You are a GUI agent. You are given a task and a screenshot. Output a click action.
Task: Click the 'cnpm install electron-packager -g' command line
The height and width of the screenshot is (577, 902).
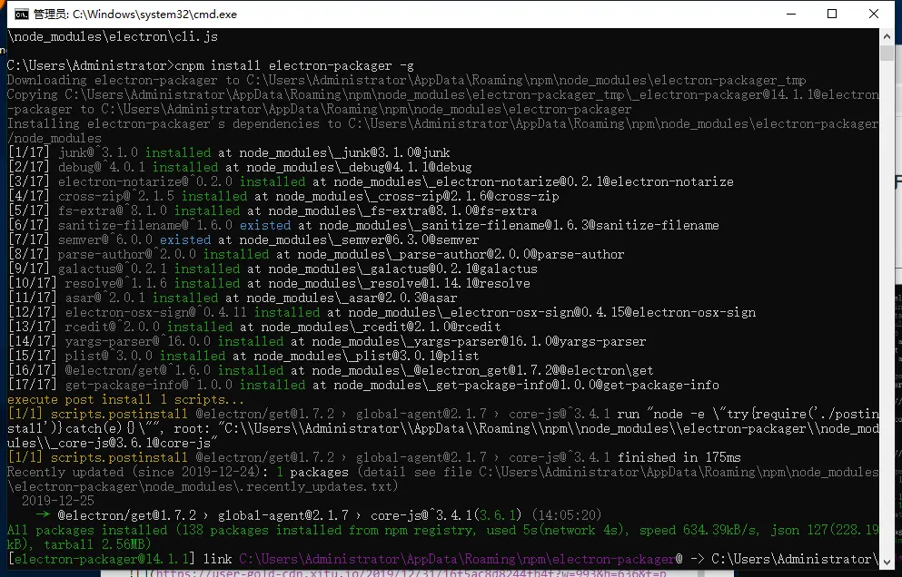[211, 65]
